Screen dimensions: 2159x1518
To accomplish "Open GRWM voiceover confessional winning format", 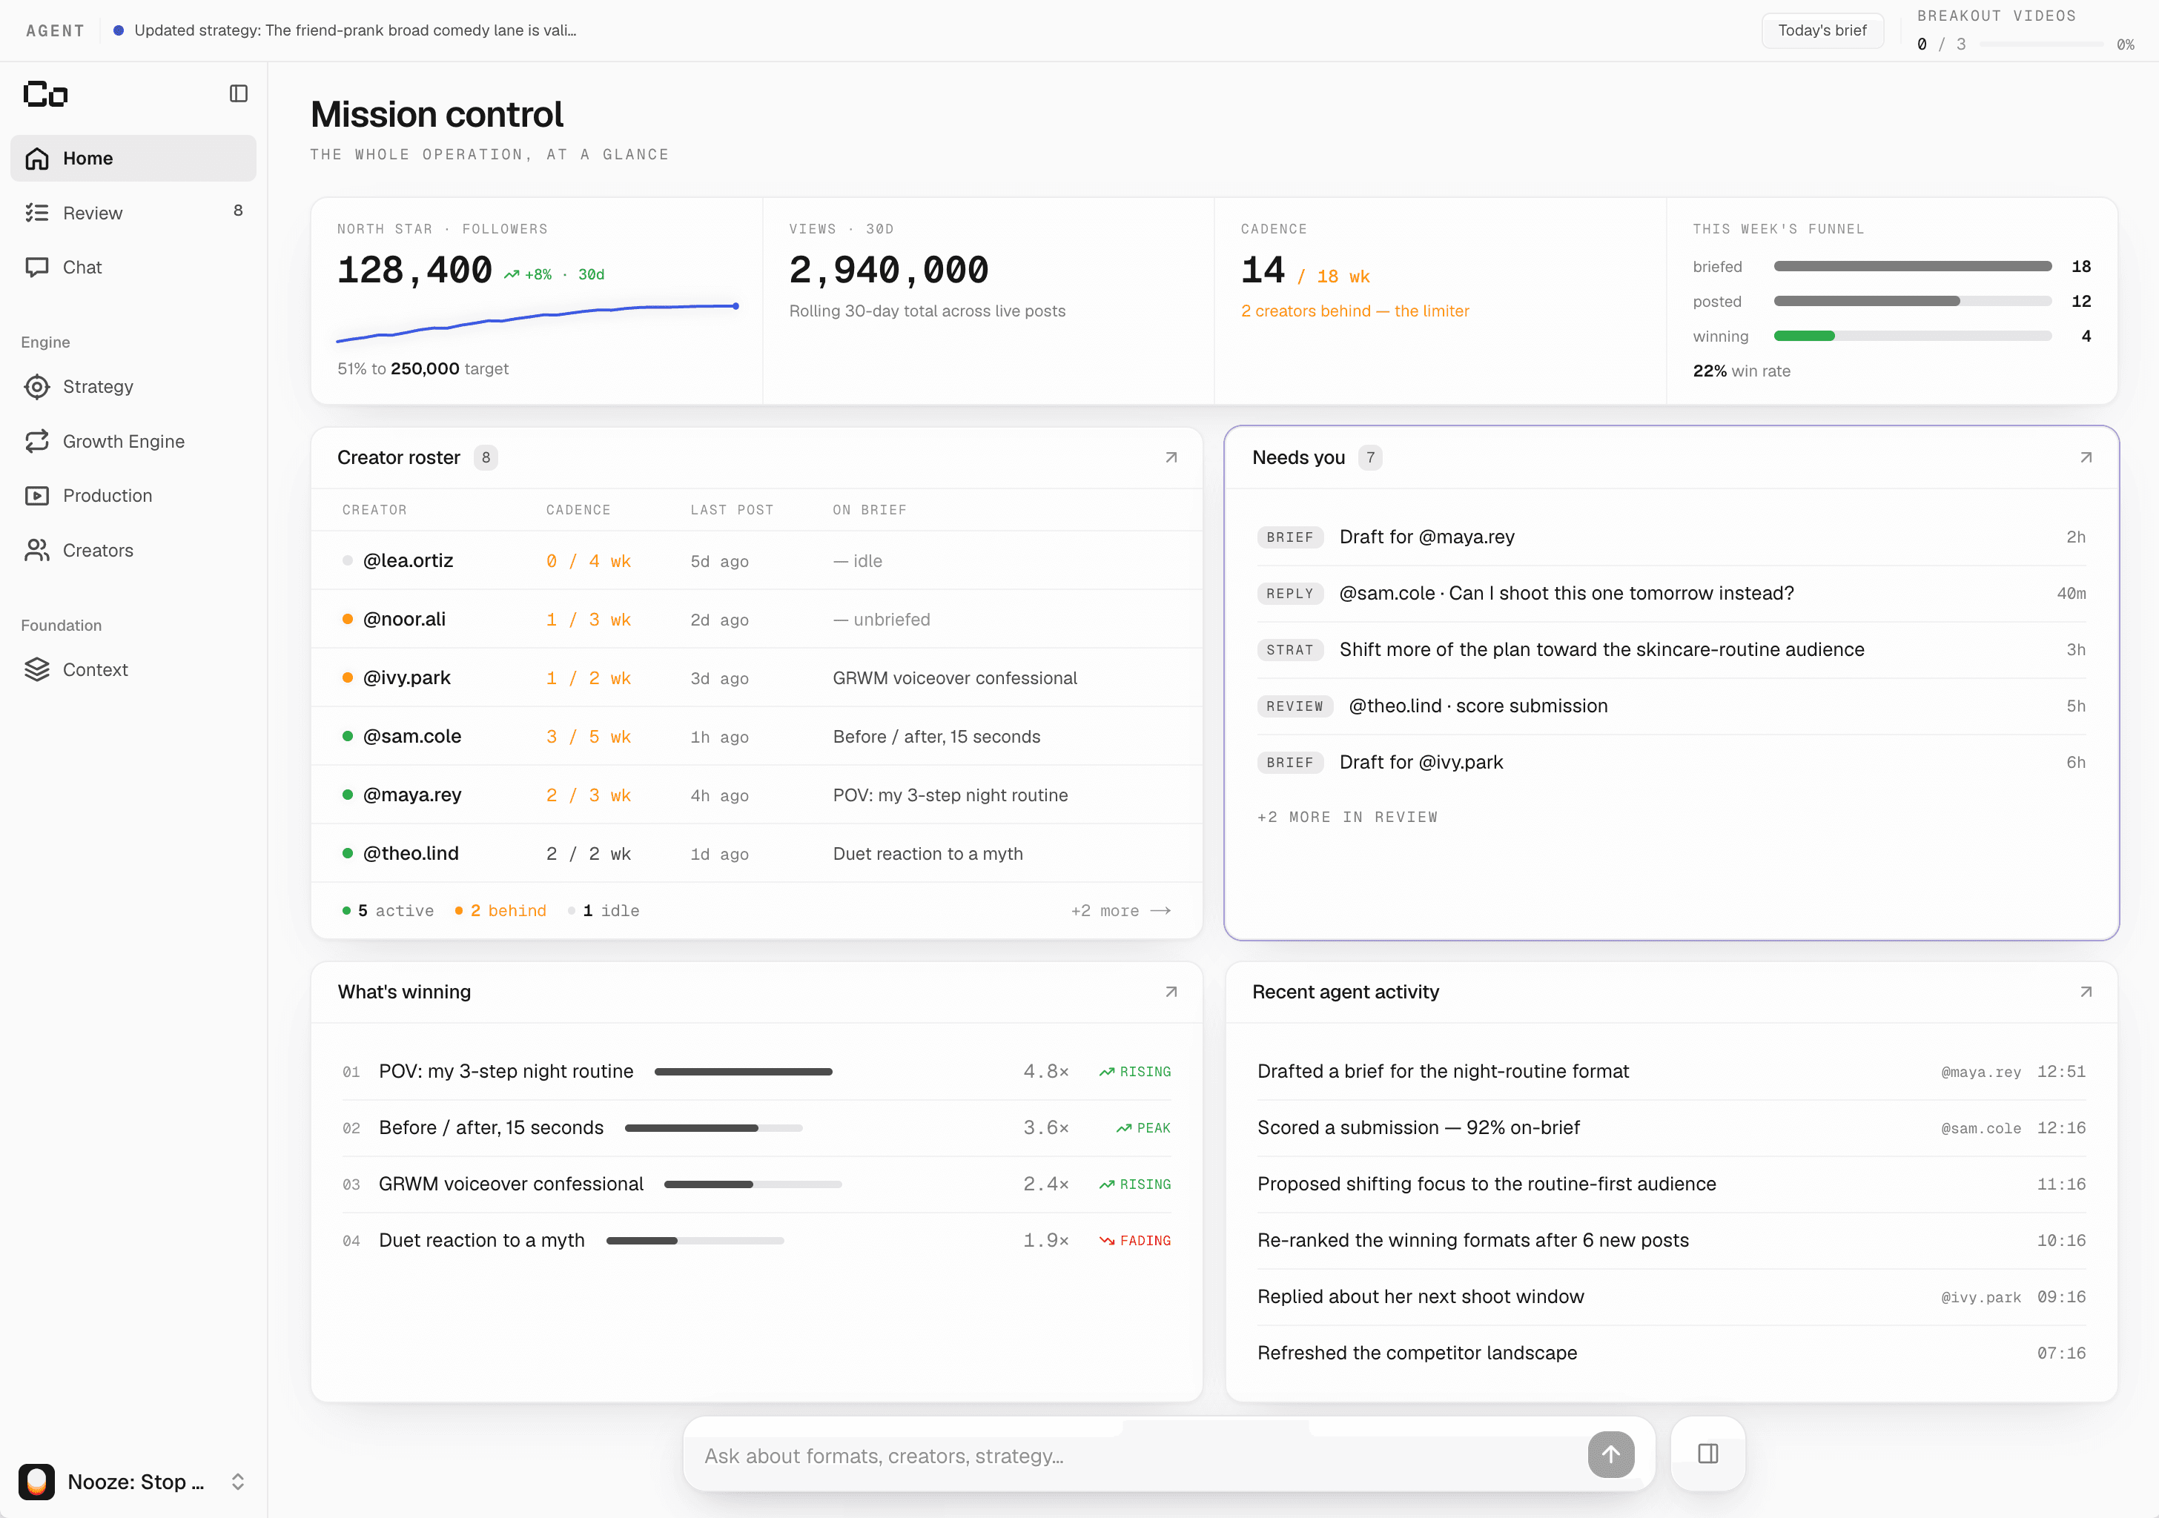I will coord(757,1184).
